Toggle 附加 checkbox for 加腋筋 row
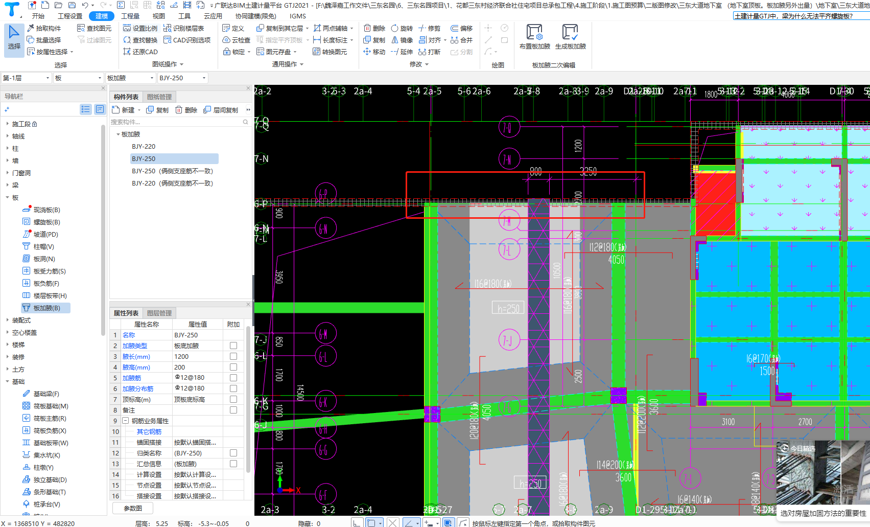 [x=233, y=378]
